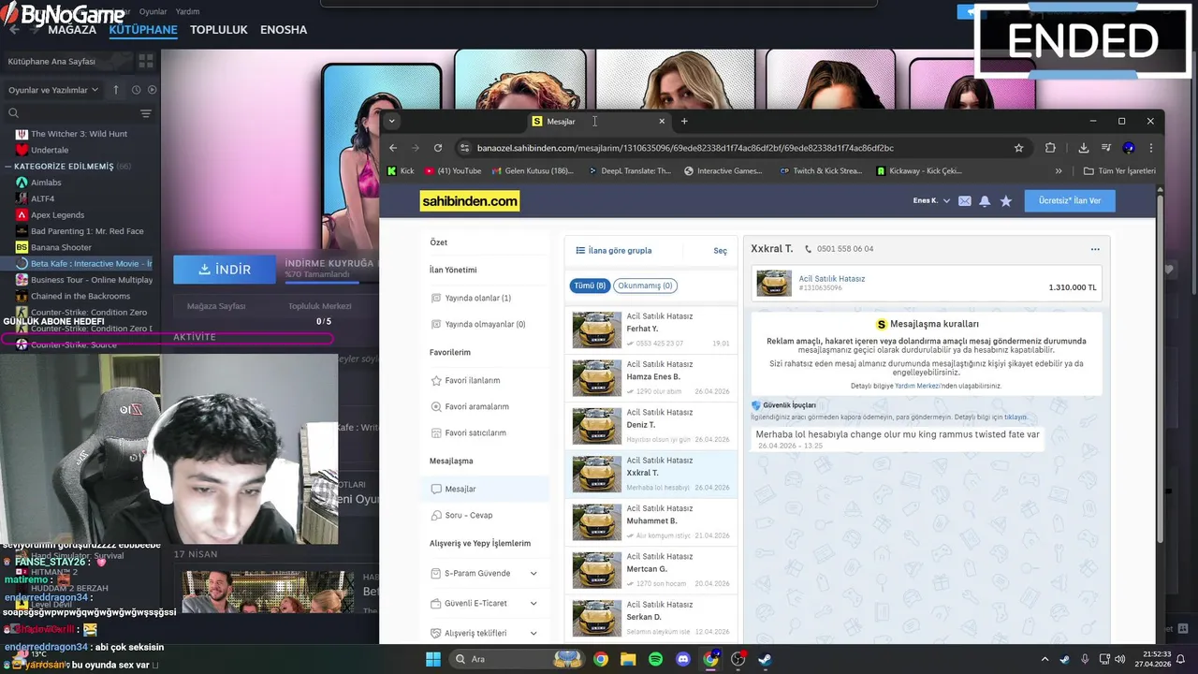The width and height of the screenshot is (1198, 674).
Task: Open Özet in sahibinden sidebar
Action: pyautogui.click(x=438, y=242)
